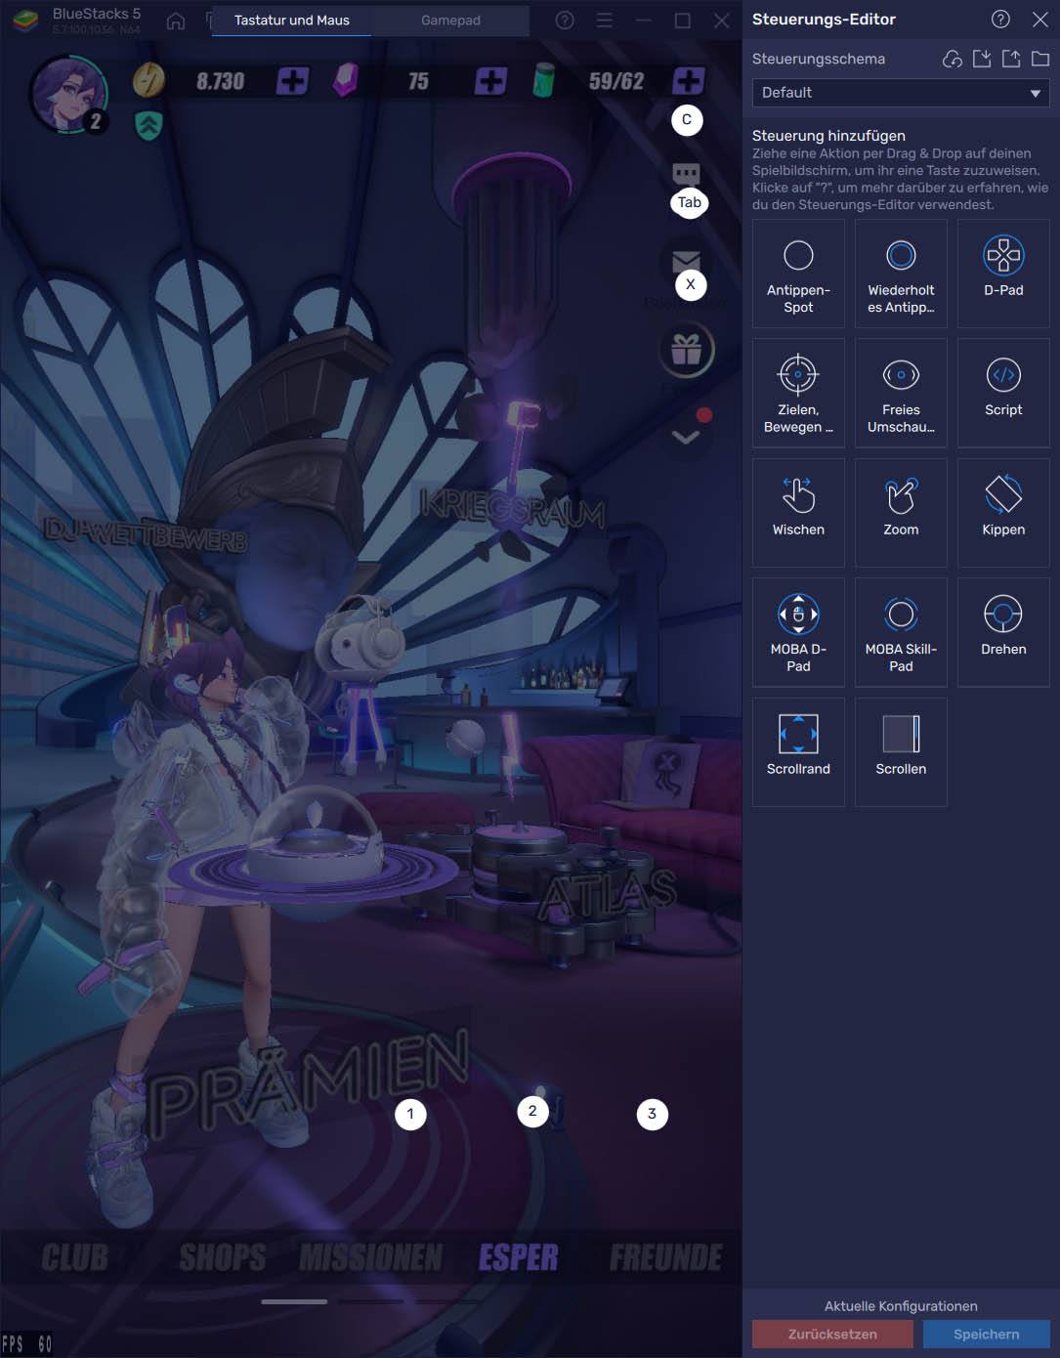Image resolution: width=1060 pixels, height=1358 pixels.
Task: Choose the Scrollen control icon
Action: tap(900, 751)
